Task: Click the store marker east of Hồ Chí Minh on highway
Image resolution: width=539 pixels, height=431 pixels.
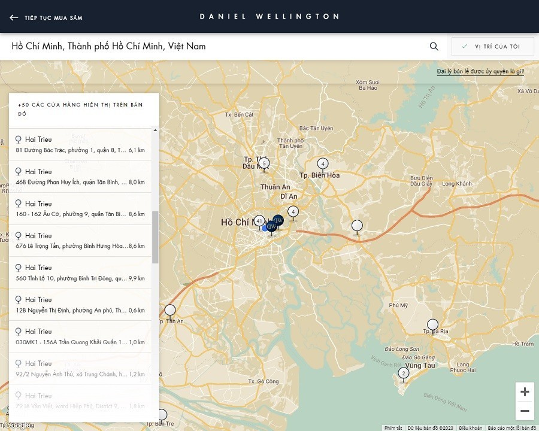Action: coord(357,226)
